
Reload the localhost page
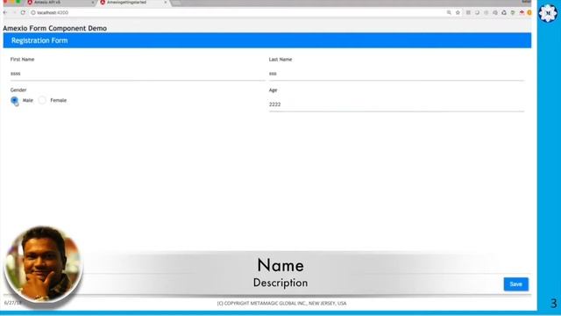[23, 12]
